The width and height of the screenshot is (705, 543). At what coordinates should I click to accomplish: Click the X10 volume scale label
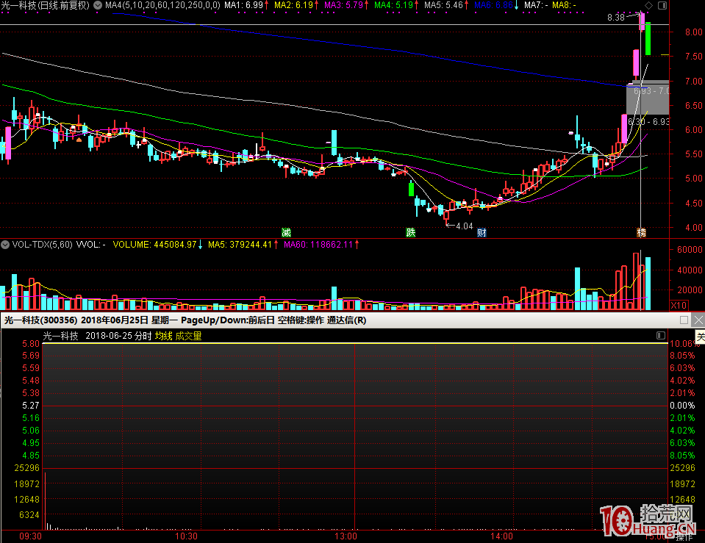click(x=679, y=304)
